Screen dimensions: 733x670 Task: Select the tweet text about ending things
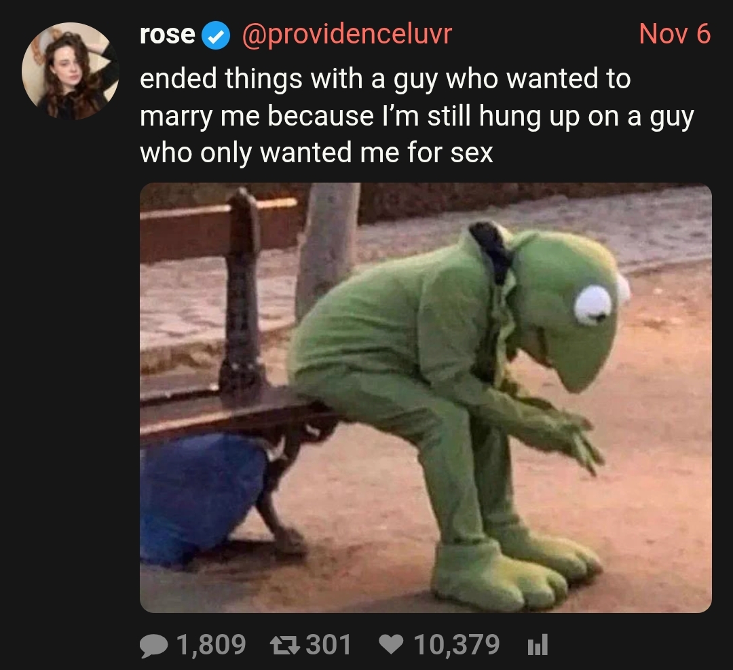[417, 115]
